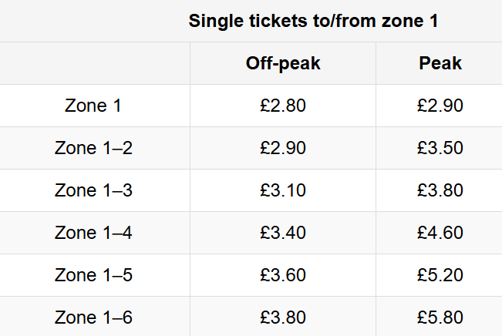The width and height of the screenshot is (502, 336).
Task: Select the Off-peak column header
Action: pyautogui.click(x=283, y=63)
